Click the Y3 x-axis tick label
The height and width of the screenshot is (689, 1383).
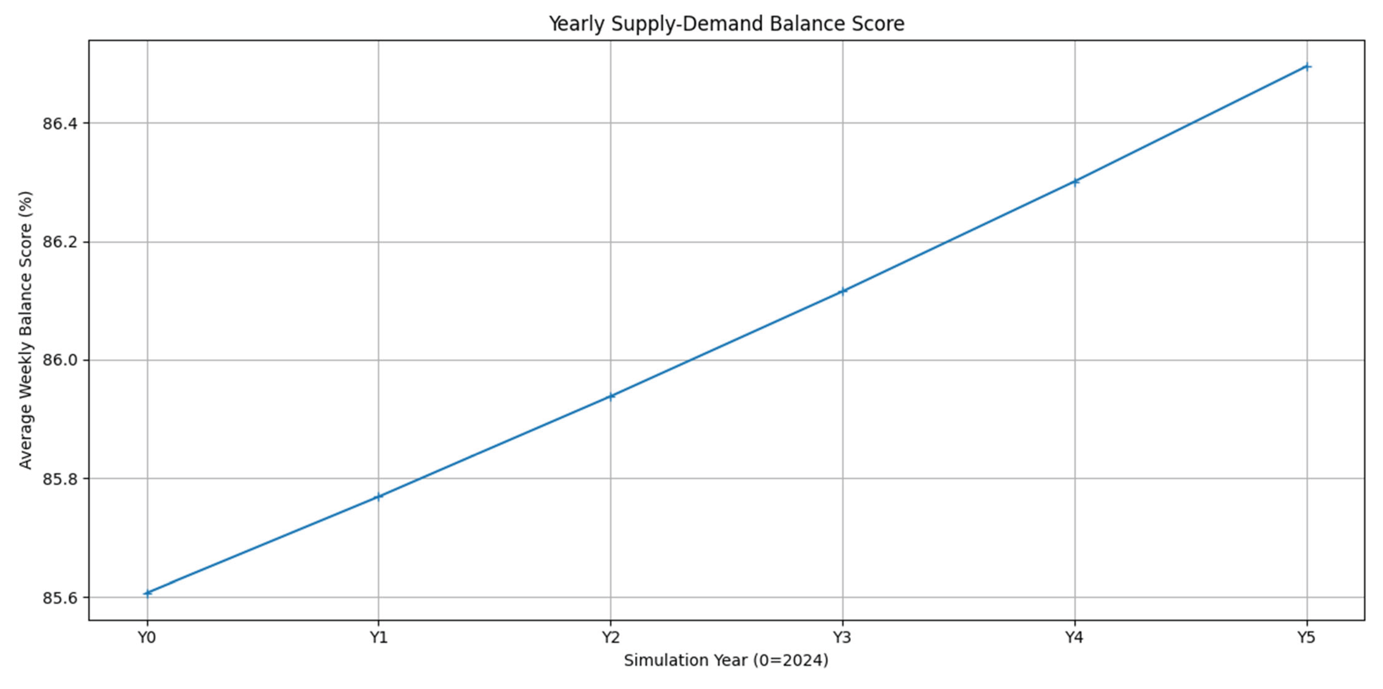point(842,638)
